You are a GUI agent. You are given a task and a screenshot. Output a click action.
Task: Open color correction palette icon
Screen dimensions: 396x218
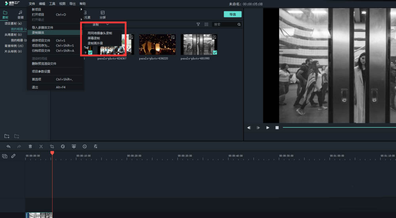tap(63, 146)
